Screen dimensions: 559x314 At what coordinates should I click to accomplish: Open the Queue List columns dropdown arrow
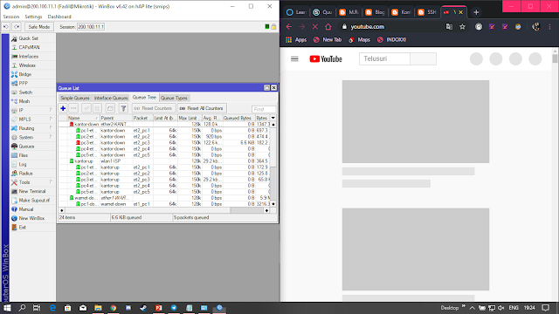pos(273,118)
